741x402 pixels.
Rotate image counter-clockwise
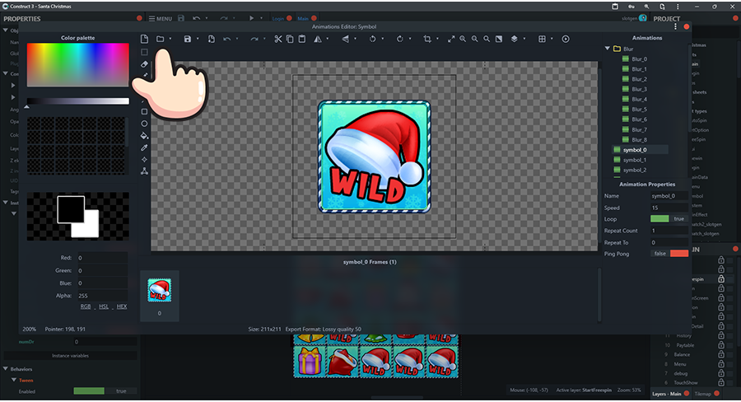(x=372, y=39)
